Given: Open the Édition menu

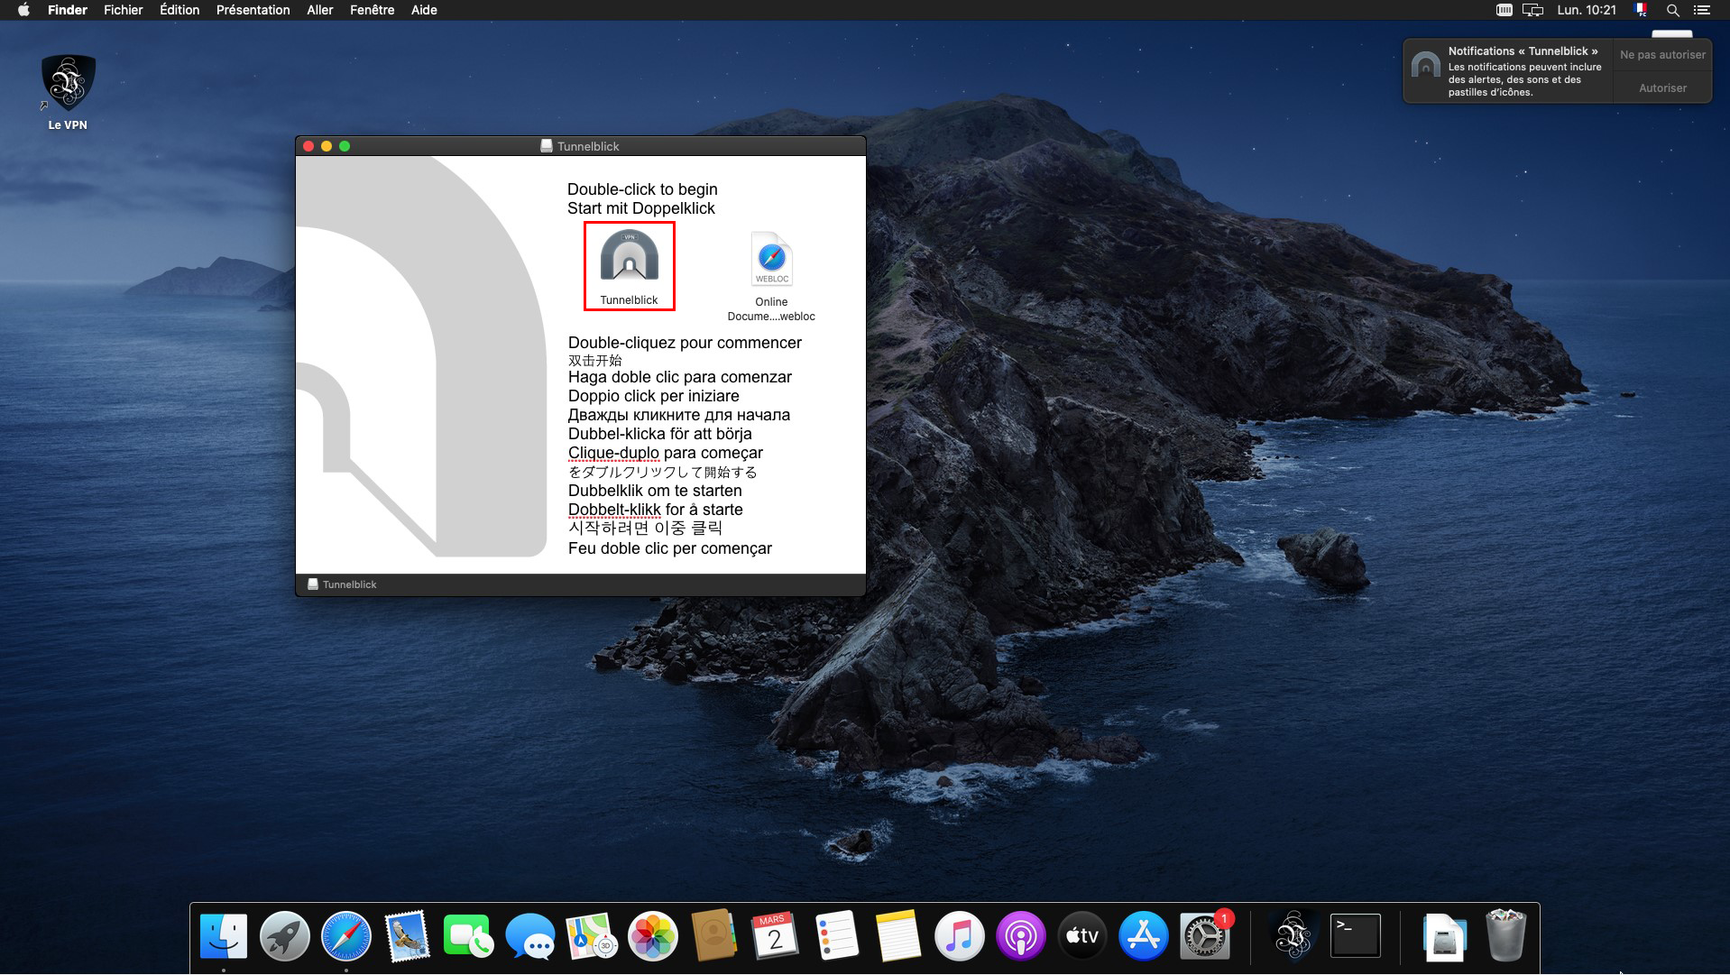Looking at the screenshot, I should (179, 10).
